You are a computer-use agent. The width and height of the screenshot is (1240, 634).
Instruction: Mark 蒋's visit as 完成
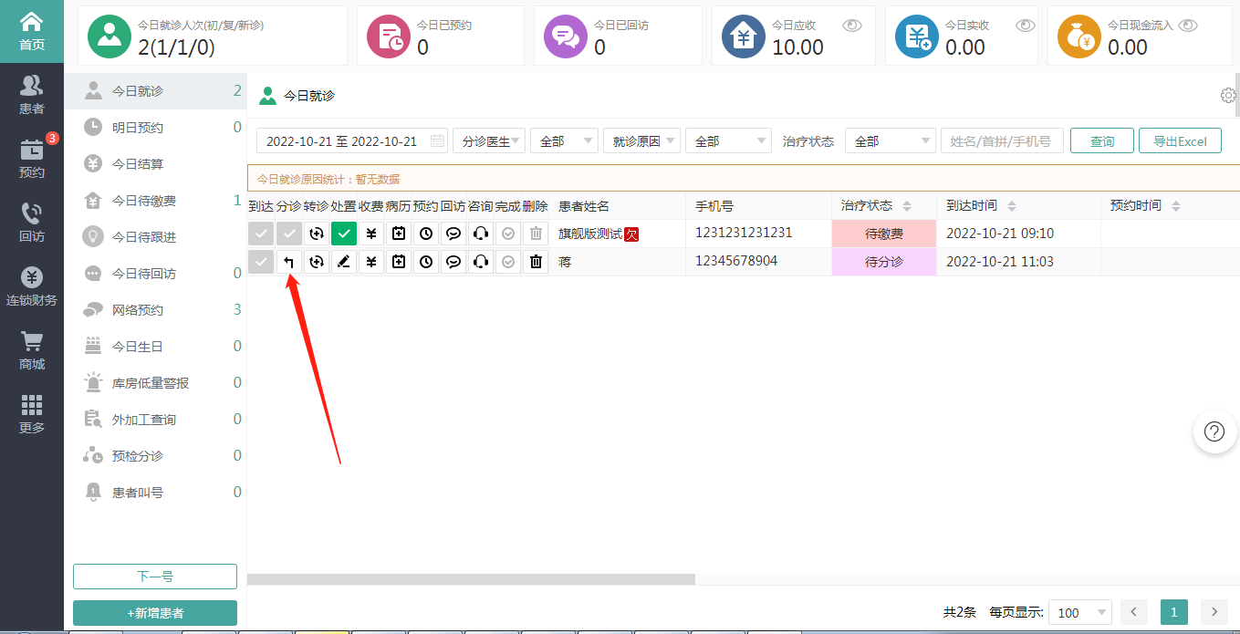pyautogui.click(x=508, y=262)
